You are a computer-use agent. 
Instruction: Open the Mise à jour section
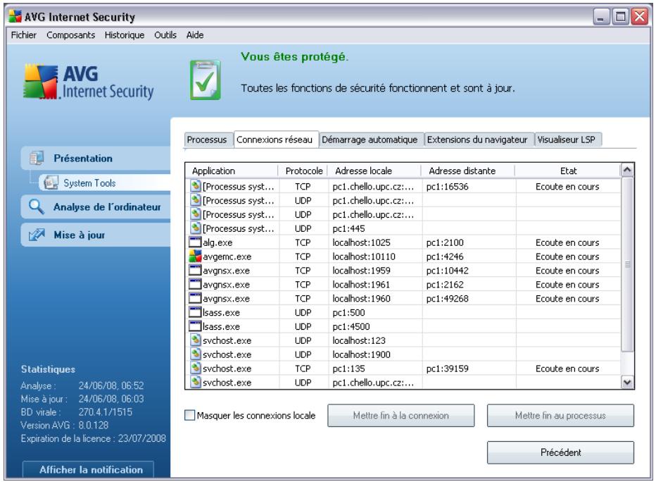point(96,235)
